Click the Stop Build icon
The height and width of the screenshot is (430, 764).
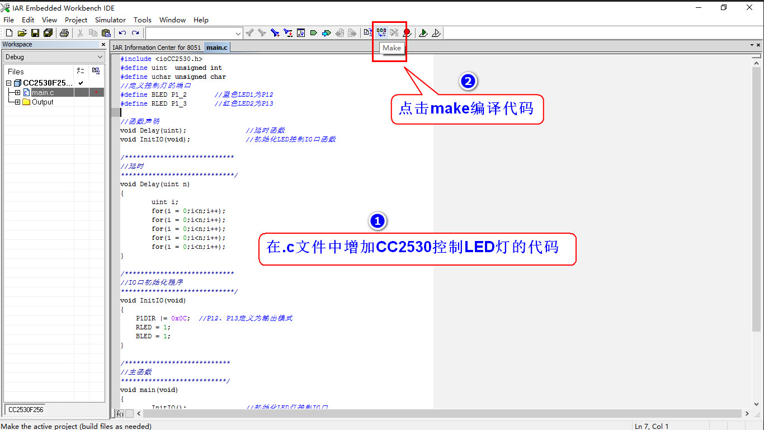(x=393, y=32)
